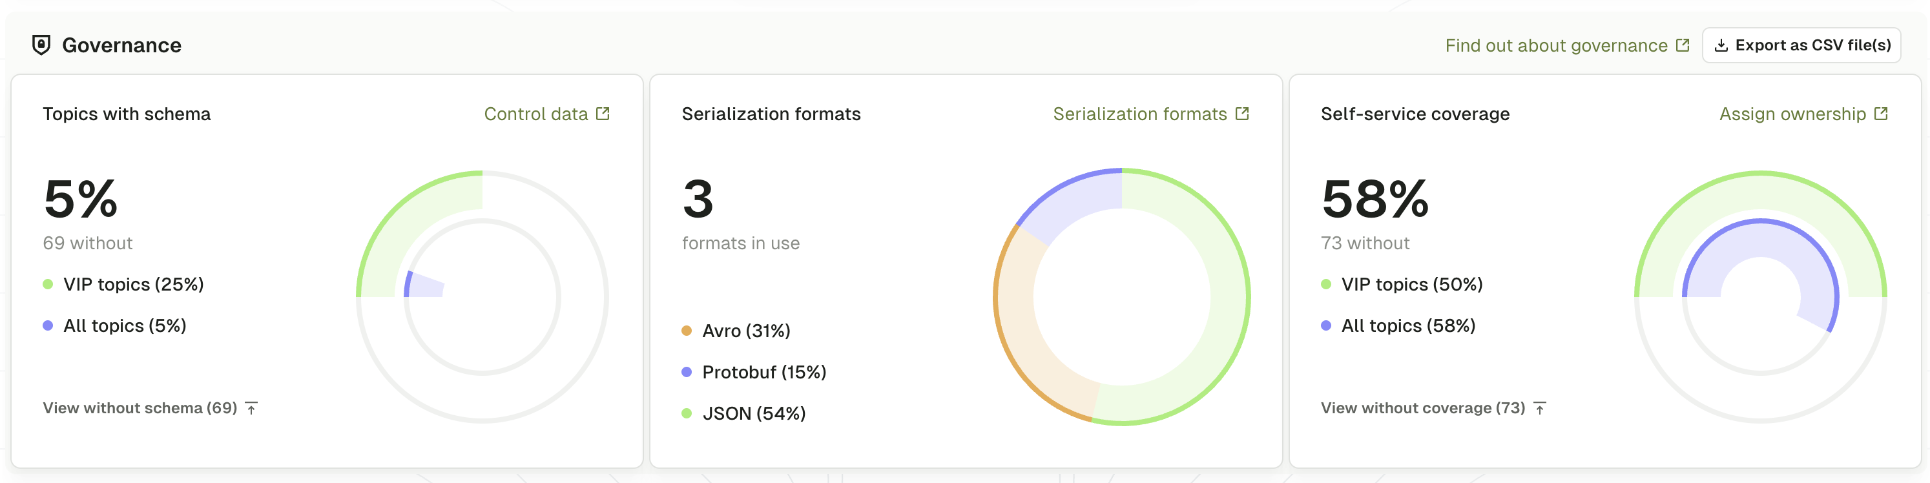This screenshot has width=1930, height=483.
Task: Click the Governance shield icon
Action: coord(43,45)
